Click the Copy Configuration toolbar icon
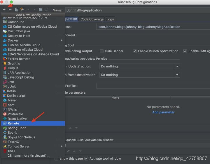This screenshot has height=164, width=210. pyautogui.click(x=16, y=10)
